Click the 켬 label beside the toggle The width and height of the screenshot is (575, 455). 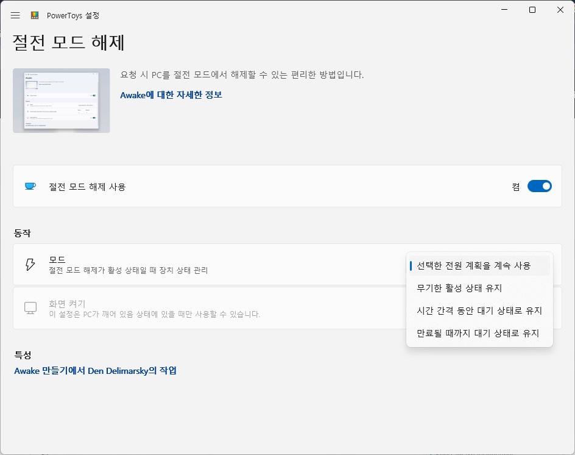tap(516, 187)
